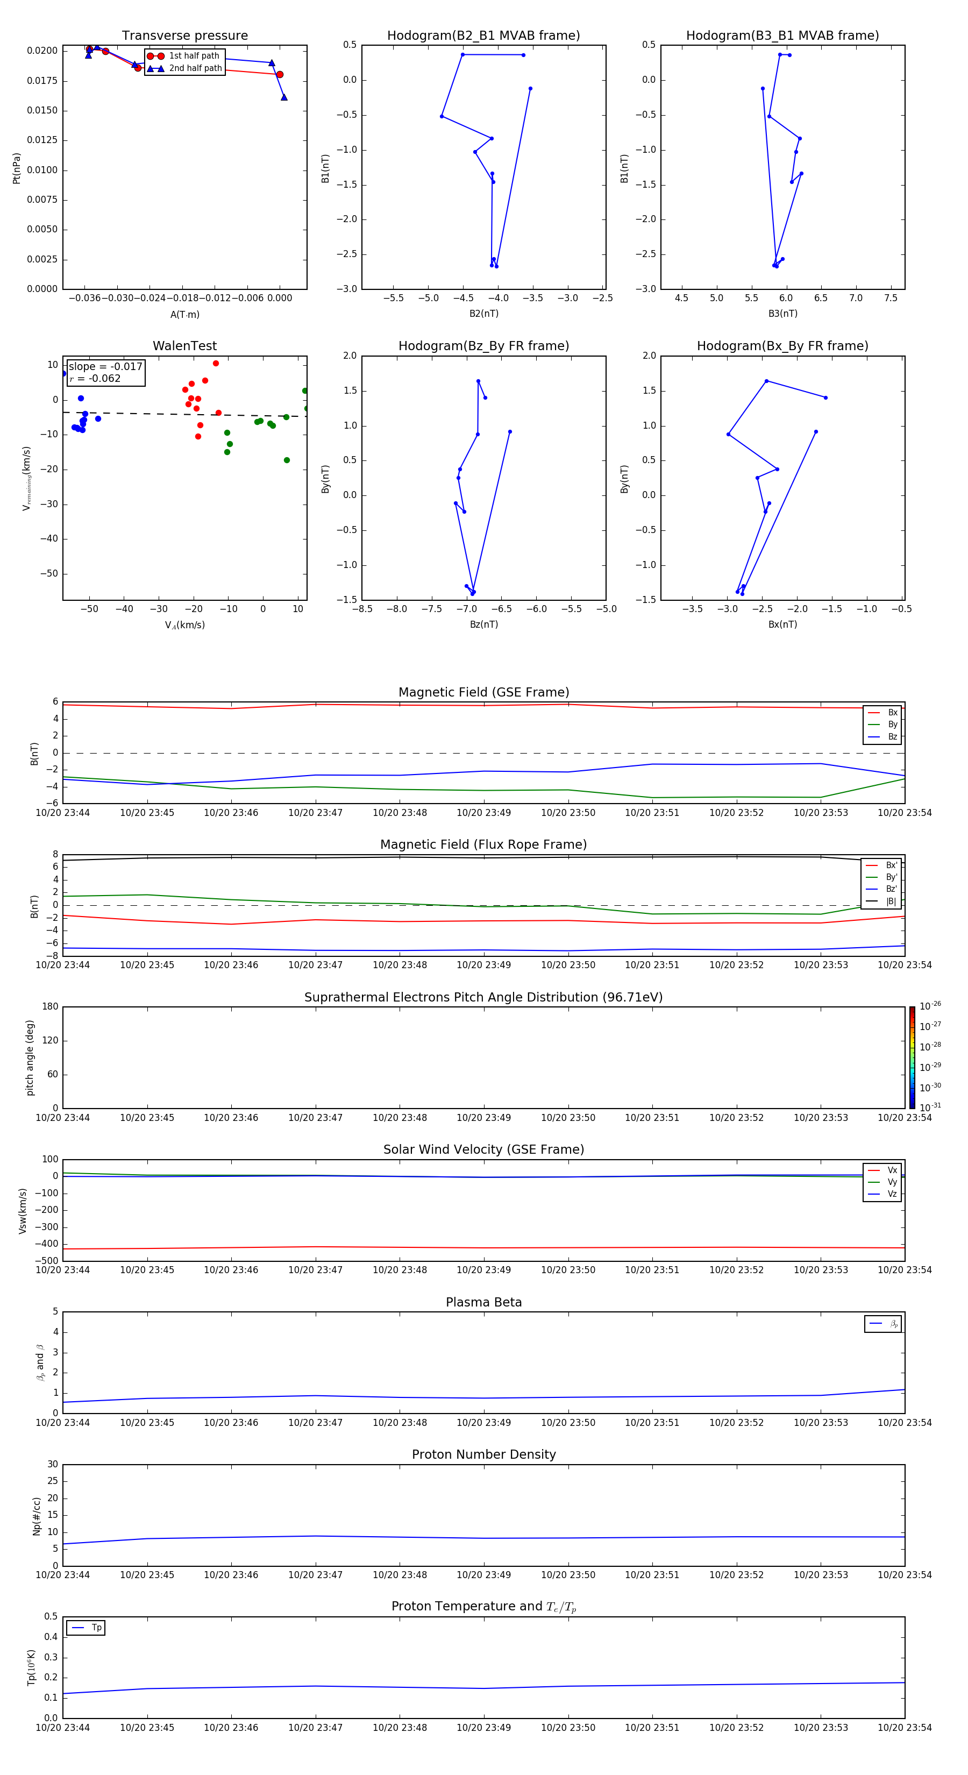Select the "Bx'" legend entry

click(x=881, y=865)
